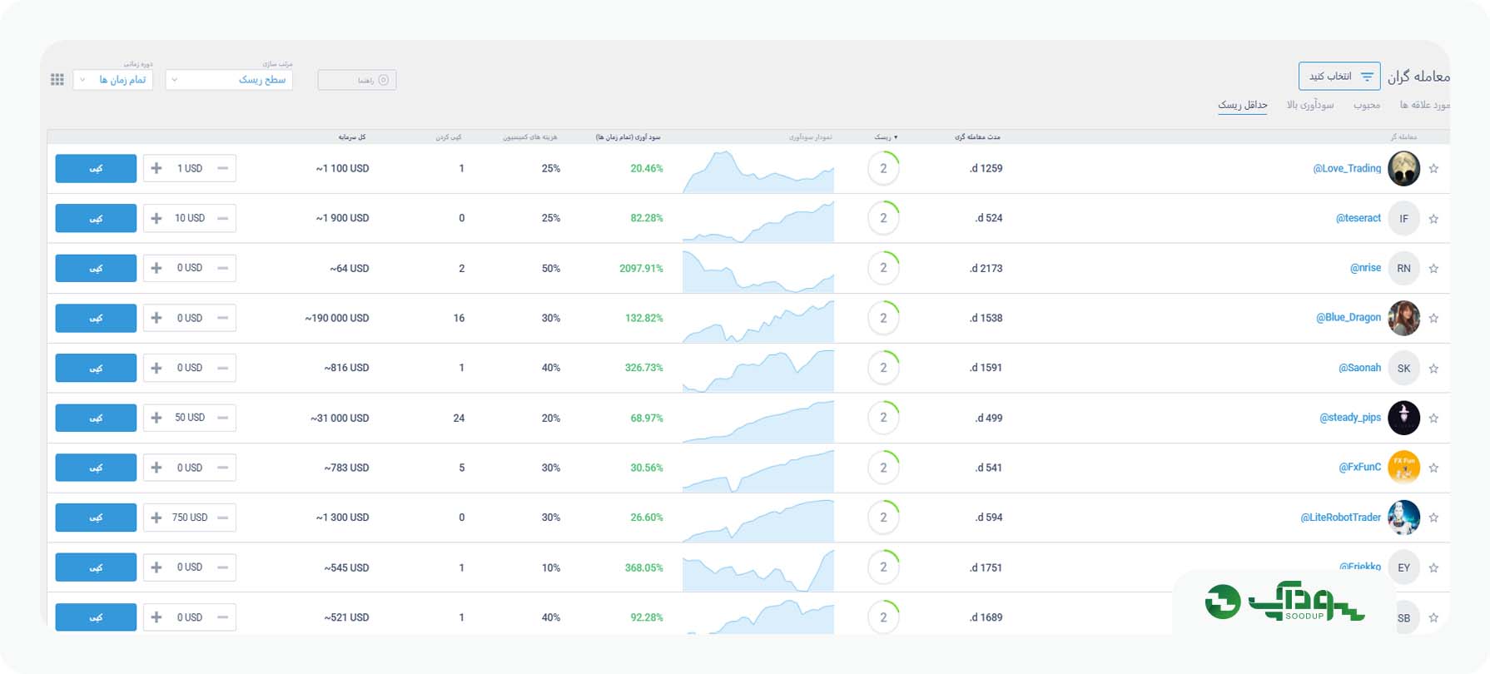Increase amount in @nrise row

156,268
